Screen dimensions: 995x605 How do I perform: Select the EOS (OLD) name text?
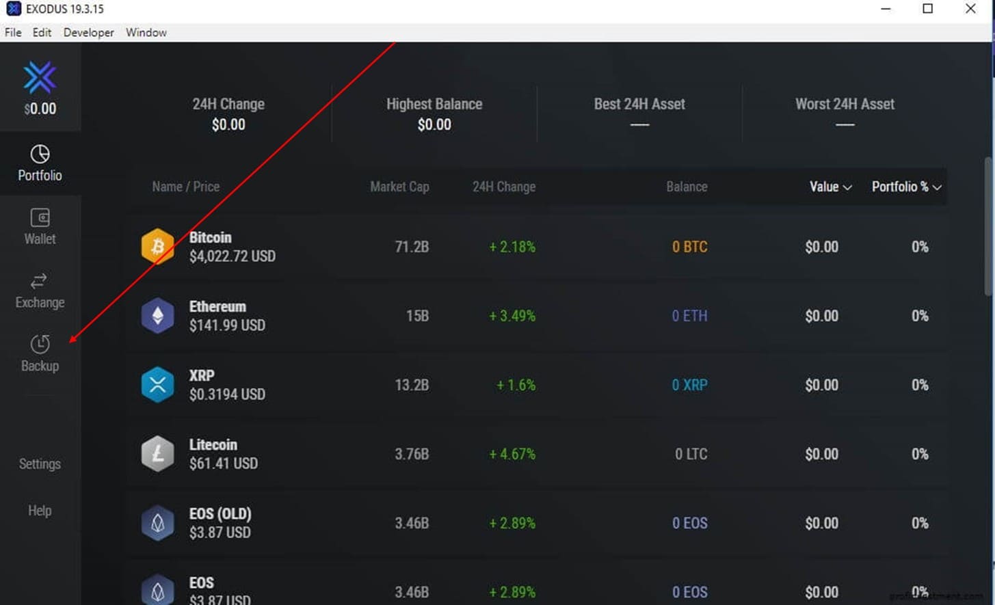click(220, 513)
